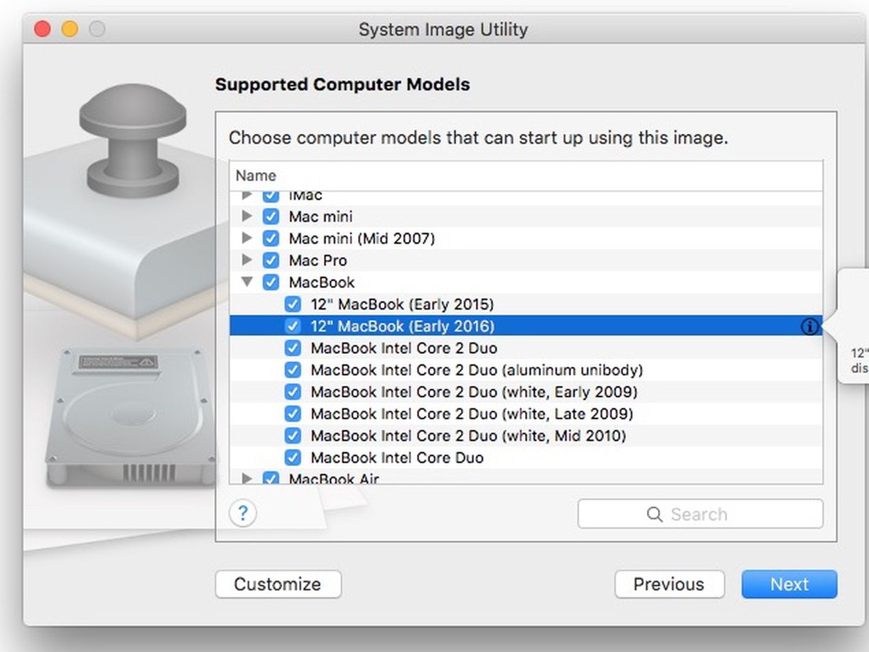Image resolution: width=869 pixels, height=652 pixels.
Task: Select the 12" MacBook (Early 2016) row
Action: (526, 326)
